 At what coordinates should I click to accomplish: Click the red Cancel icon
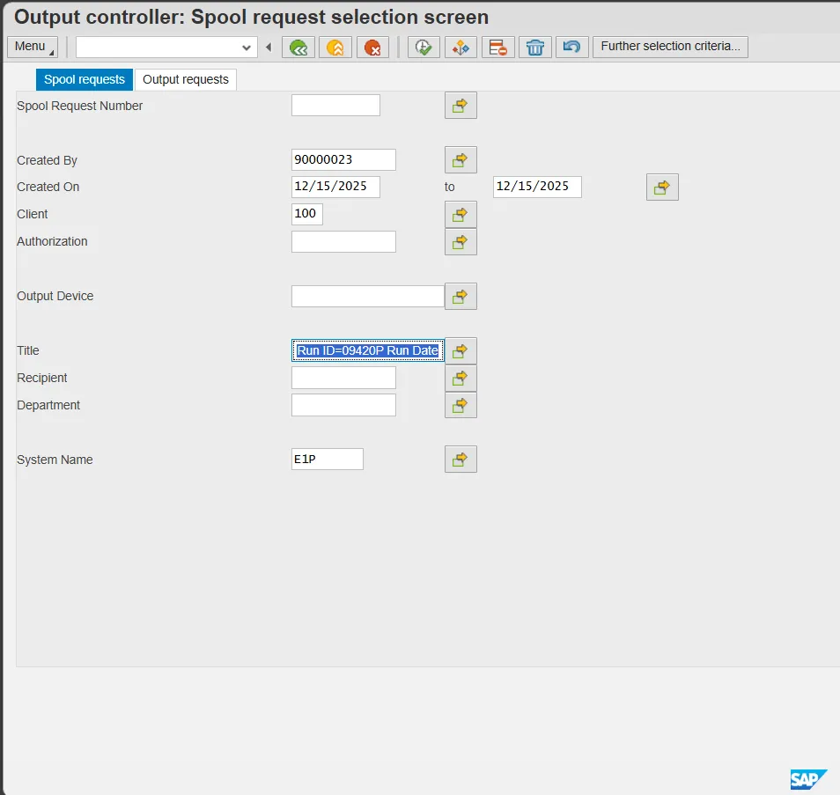372,48
